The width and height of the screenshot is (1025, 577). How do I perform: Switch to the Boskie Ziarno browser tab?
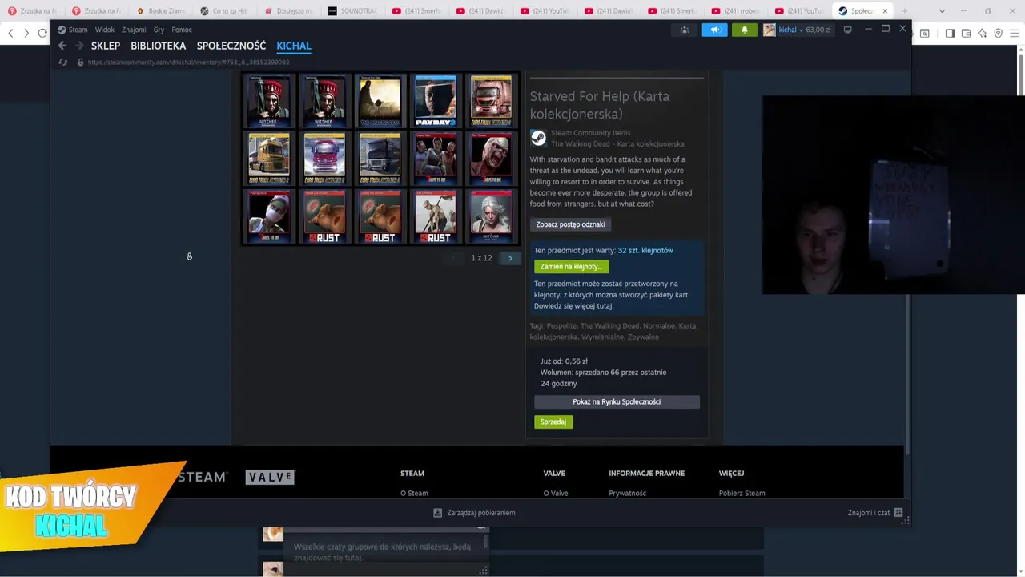161,11
